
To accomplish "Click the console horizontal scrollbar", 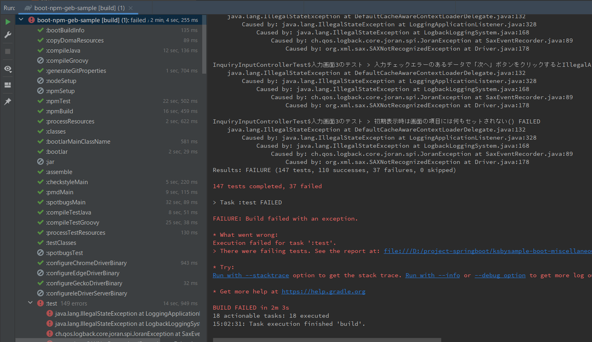I will [327, 340].
